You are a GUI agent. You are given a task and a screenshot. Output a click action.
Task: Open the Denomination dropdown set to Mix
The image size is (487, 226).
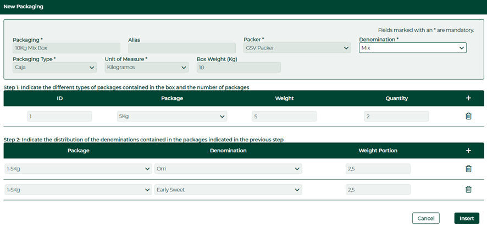[413, 48]
